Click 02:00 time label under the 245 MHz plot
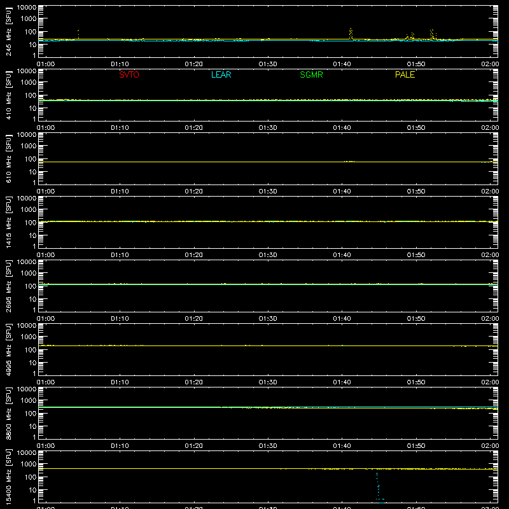Image resolution: width=509 pixels, height=509 pixels. 490,64
